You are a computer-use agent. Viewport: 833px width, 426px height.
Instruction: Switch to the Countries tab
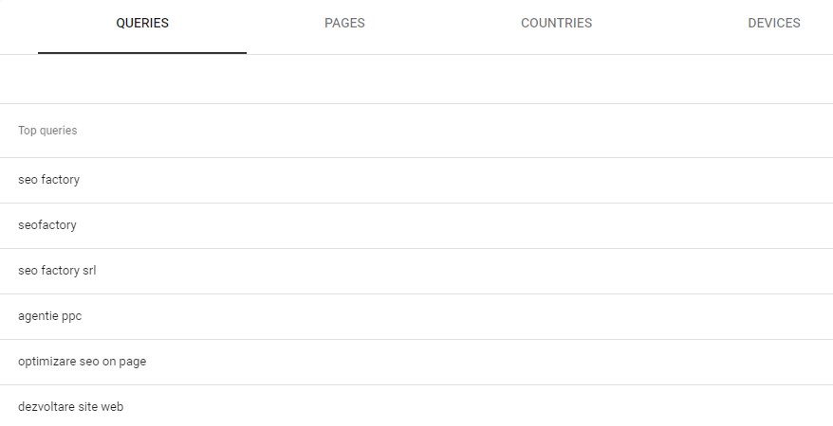[x=556, y=24]
